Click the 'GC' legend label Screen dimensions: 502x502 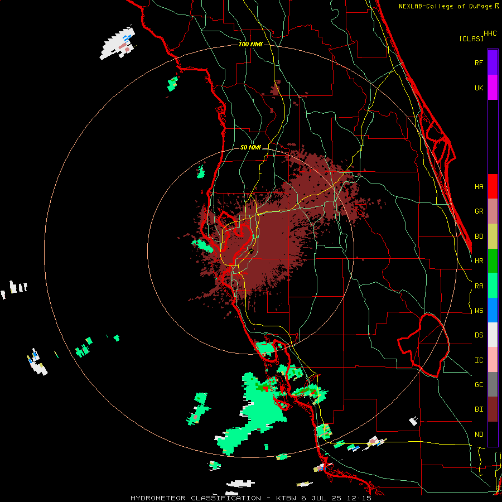[479, 385]
